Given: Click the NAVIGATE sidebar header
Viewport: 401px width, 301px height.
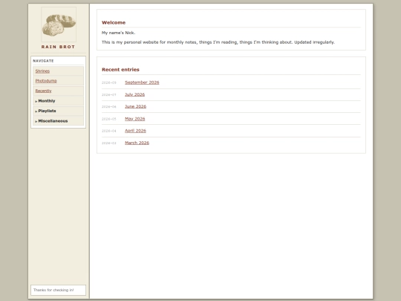Looking at the screenshot, I should pyautogui.click(x=43, y=61).
